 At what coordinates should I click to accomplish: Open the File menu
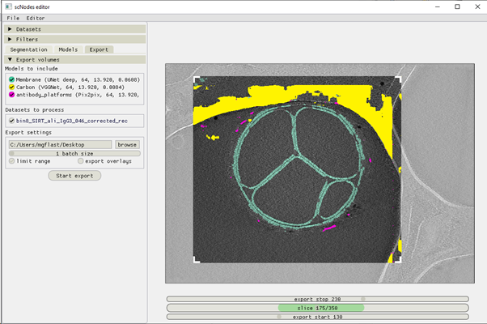click(13, 18)
